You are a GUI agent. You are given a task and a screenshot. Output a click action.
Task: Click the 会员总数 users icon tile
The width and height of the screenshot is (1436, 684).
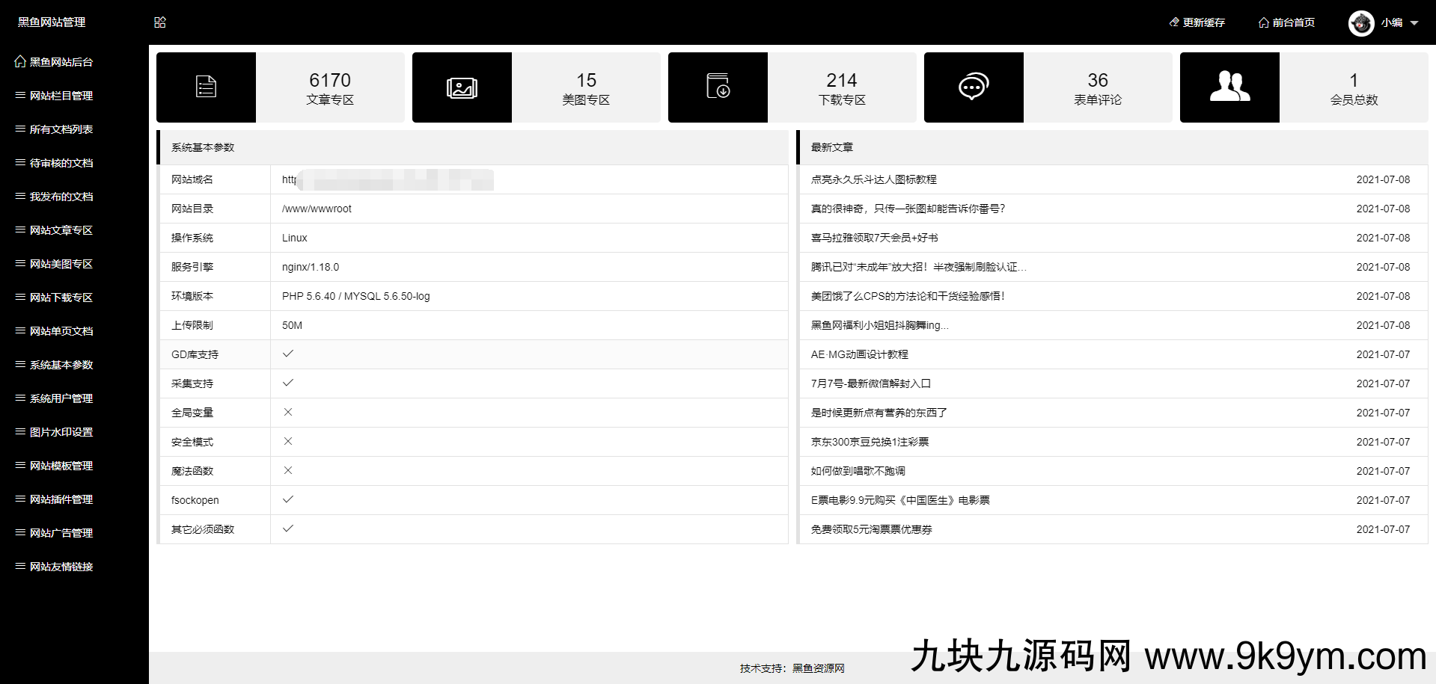point(1229,87)
